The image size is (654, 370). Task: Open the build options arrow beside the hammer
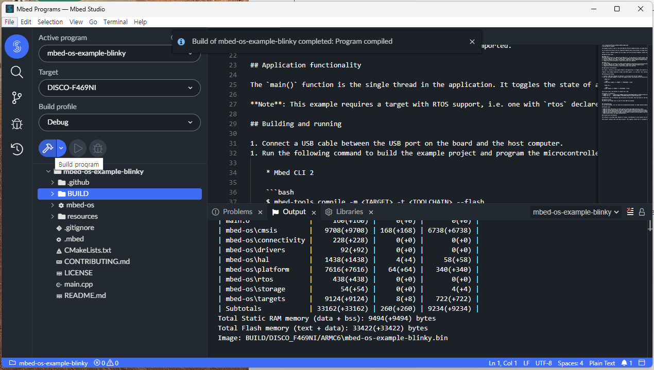pyautogui.click(x=61, y=149)
